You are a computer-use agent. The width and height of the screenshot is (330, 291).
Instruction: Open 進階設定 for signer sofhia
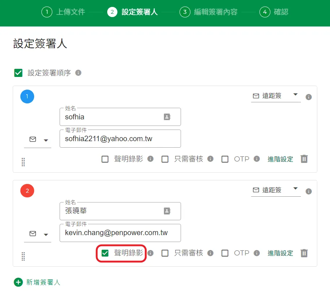tap(280, 159)
